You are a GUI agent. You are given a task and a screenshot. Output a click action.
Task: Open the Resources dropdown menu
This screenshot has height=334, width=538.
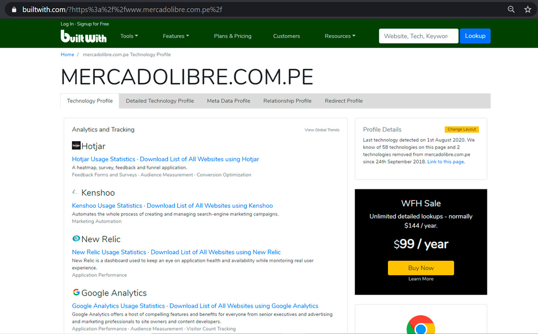(340, 36)
